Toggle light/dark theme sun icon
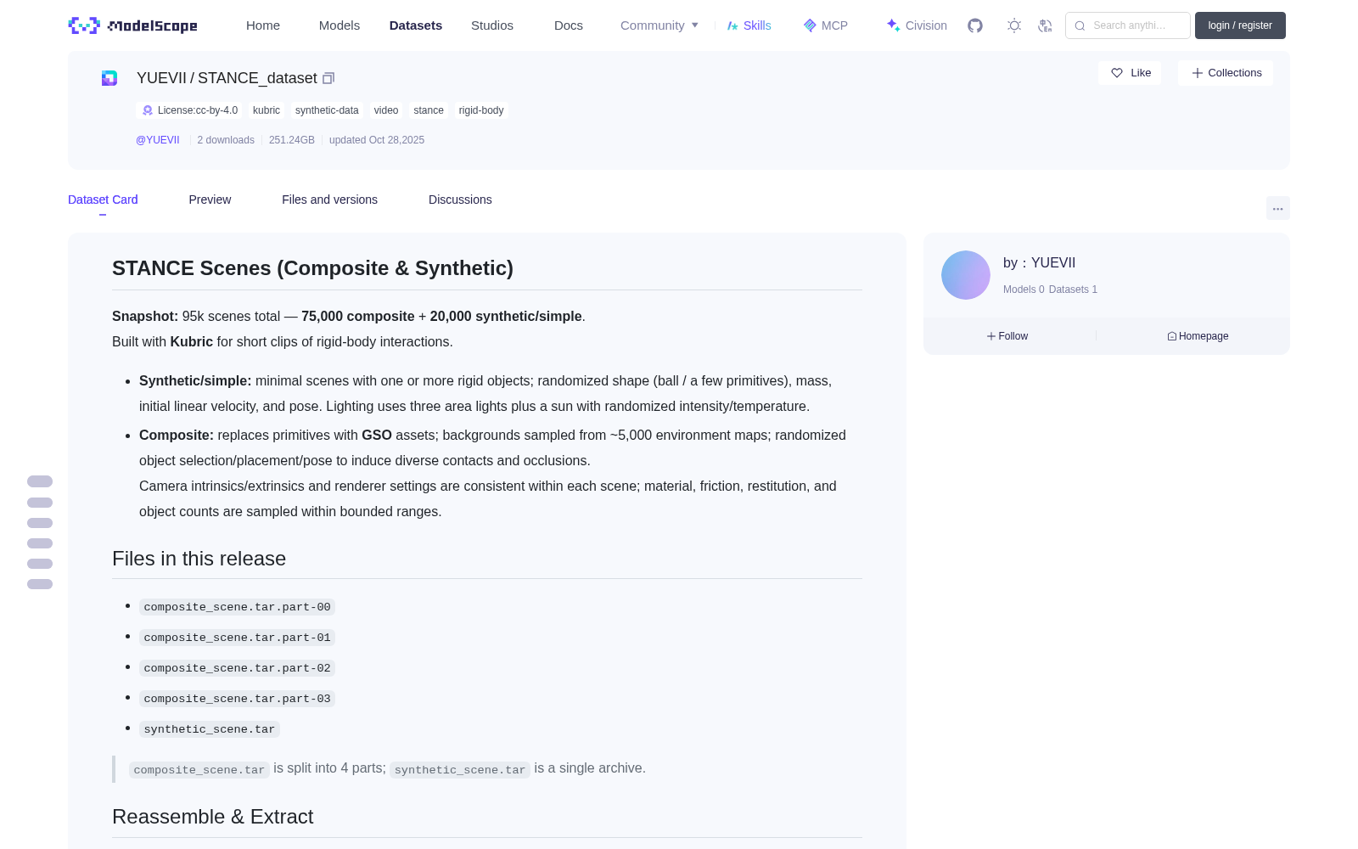The height and width of the screenshot is (849, 1358). (x=1014, y=25)
